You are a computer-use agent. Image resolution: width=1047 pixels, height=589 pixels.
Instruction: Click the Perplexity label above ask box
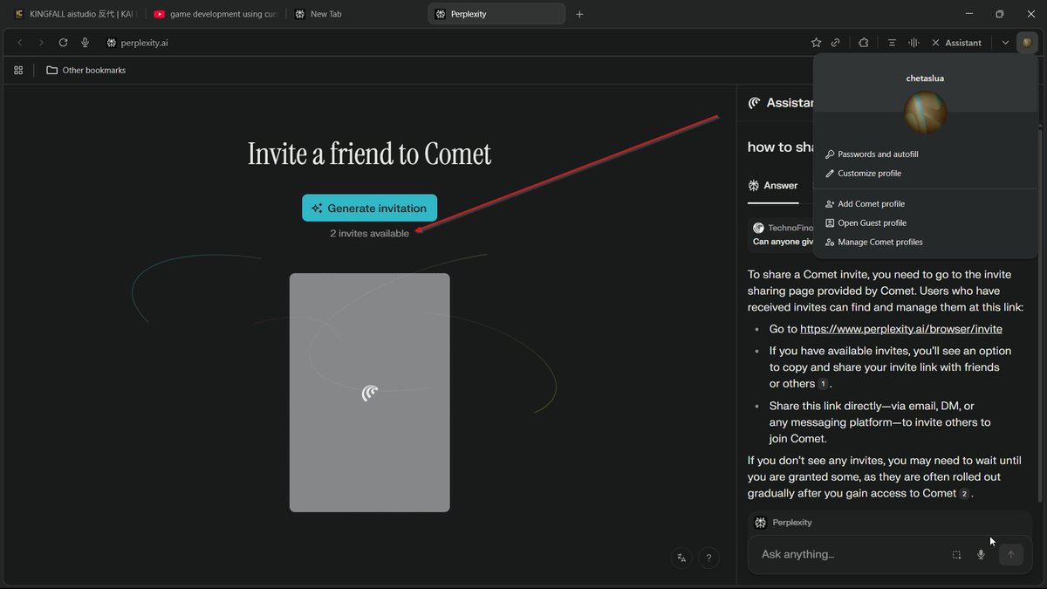point(792,523)
